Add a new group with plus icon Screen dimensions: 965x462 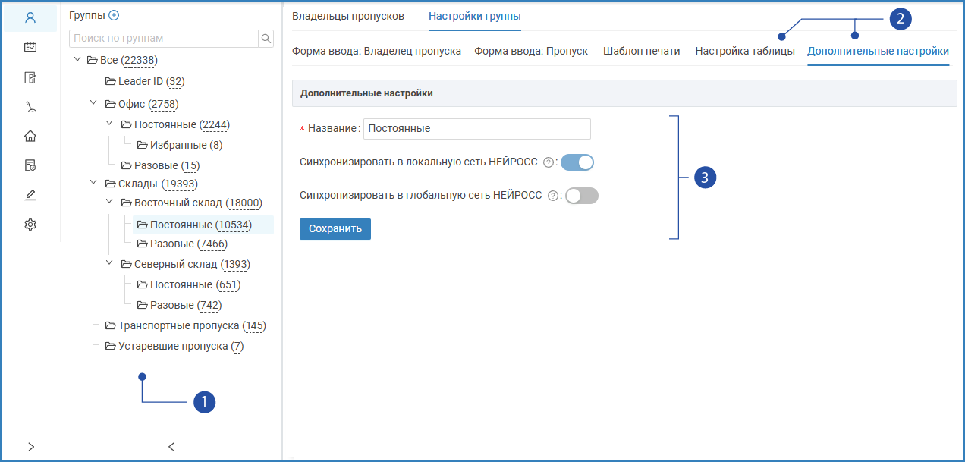[114, 15]
